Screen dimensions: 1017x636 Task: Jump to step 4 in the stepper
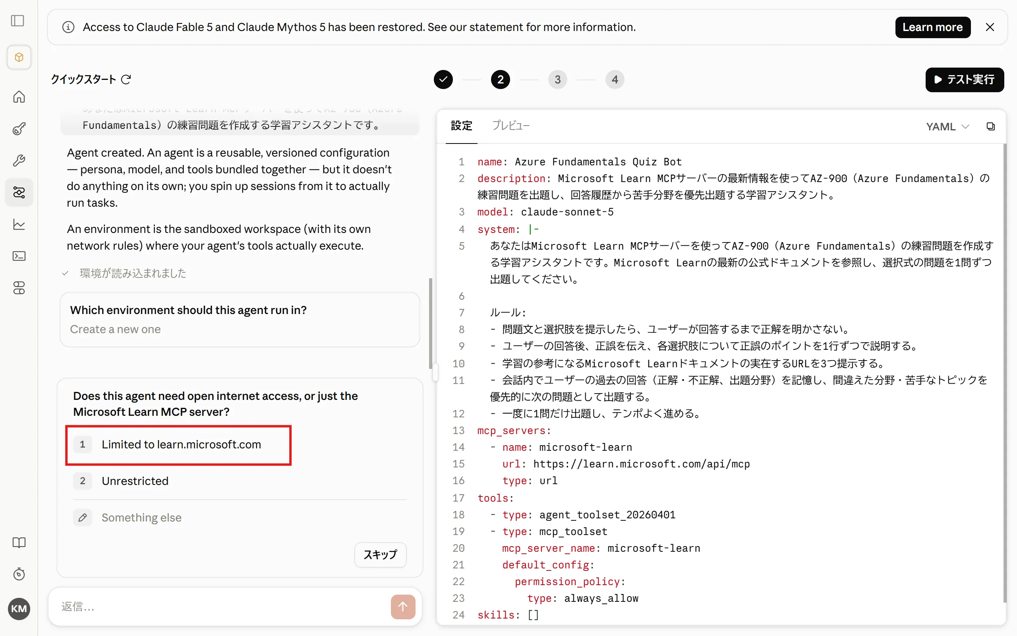(615, 79)
